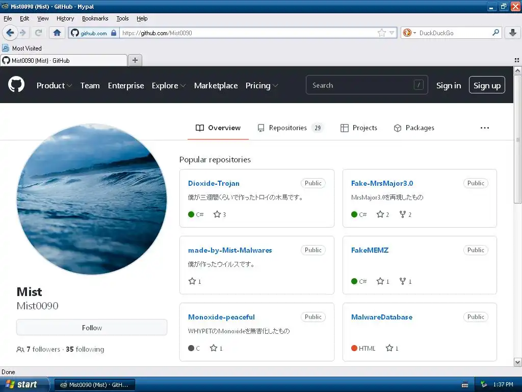Screen dimensions: 522x392
Task: Open the Monoxide-peaceful repository link
Action: 221,317
